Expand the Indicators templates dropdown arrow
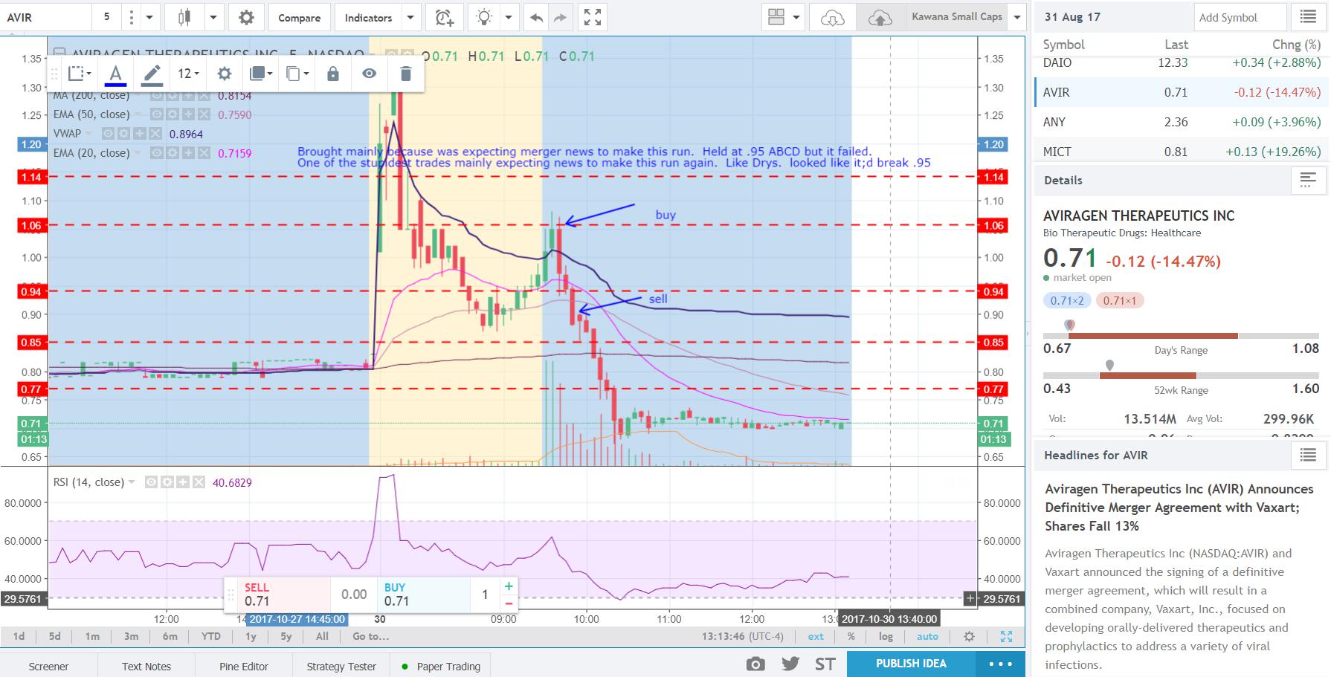 point(410,18)
